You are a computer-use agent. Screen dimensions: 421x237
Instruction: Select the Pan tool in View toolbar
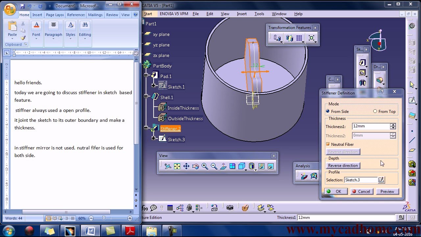point(186,167)
